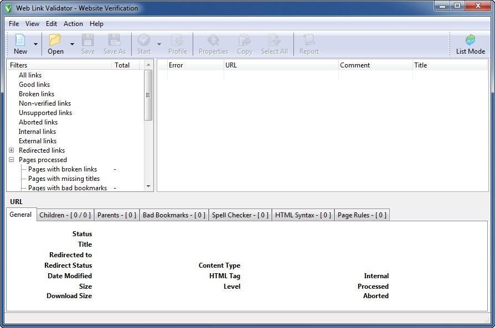Open the Edit menu
The image size is (495, 328).
(x=51, y=24)
